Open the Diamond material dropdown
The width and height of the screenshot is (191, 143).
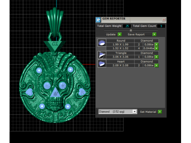[x=134, y=112]
